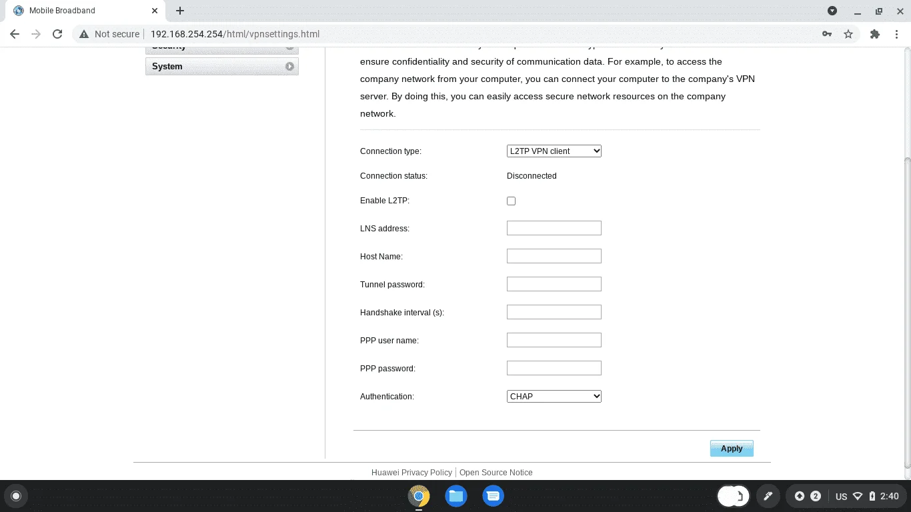Click the Connection type label

point(391,151)
